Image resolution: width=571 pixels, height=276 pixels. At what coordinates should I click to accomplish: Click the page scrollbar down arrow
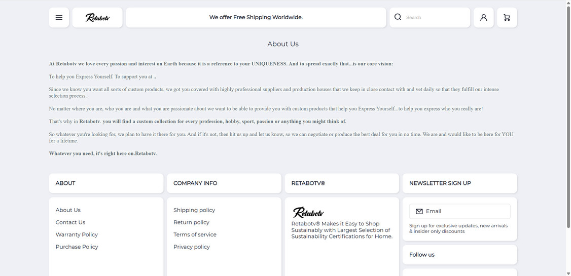(568, 273)
